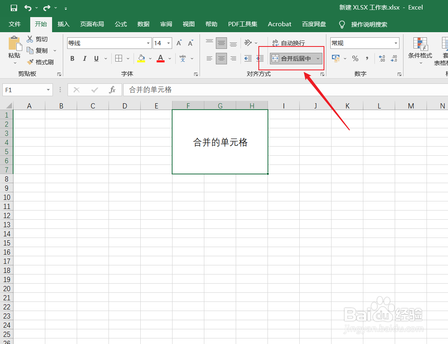
Task: Decrease font size icon
Action: tap(190, 43)
